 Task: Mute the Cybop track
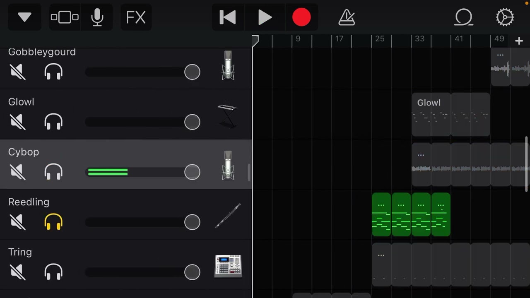17,172
